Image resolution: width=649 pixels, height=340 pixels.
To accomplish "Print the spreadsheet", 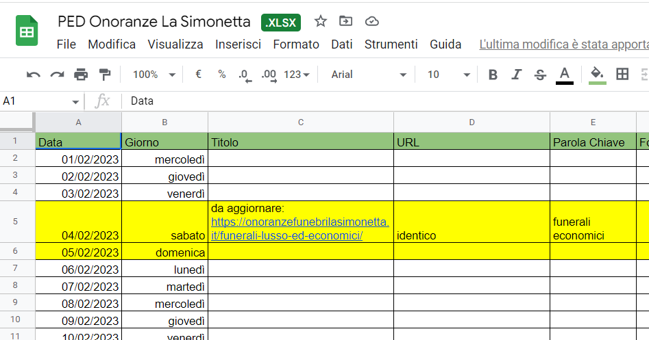I will point(81,75).
